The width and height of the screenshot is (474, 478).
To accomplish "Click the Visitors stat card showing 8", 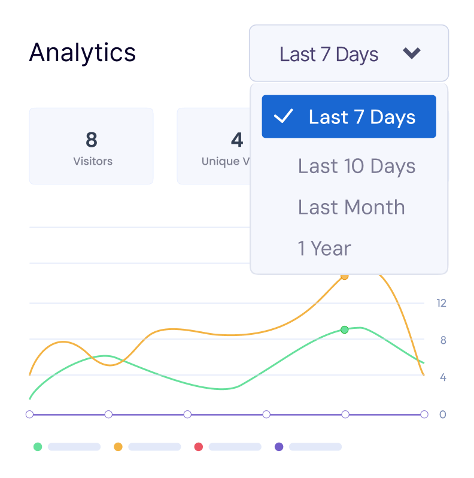I will 92,146.
